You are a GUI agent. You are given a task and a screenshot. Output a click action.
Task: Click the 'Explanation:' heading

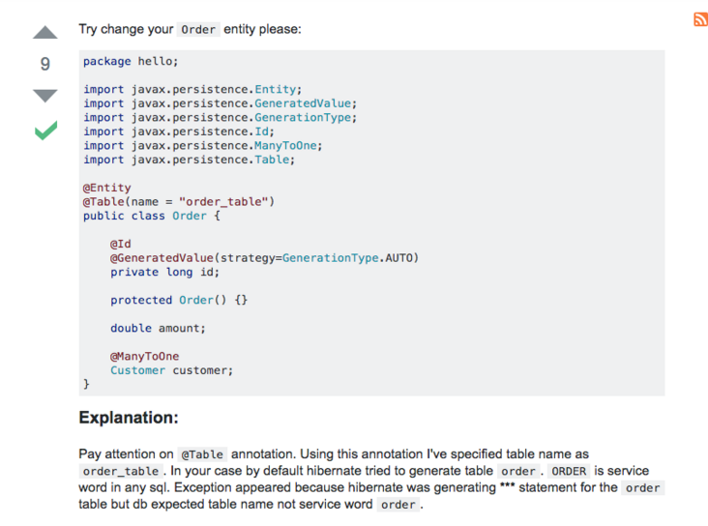click(129, 419)
